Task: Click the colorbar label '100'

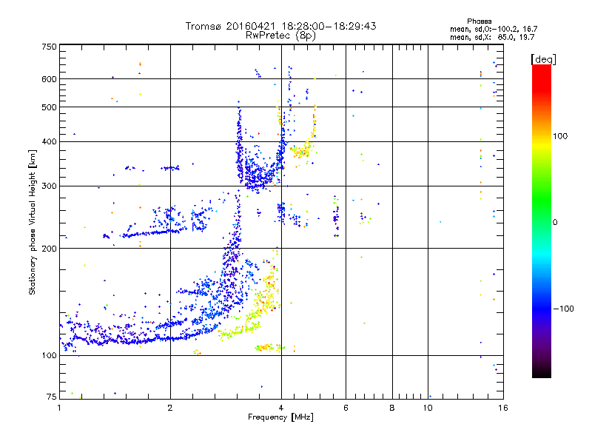Action: coord(560,136)
